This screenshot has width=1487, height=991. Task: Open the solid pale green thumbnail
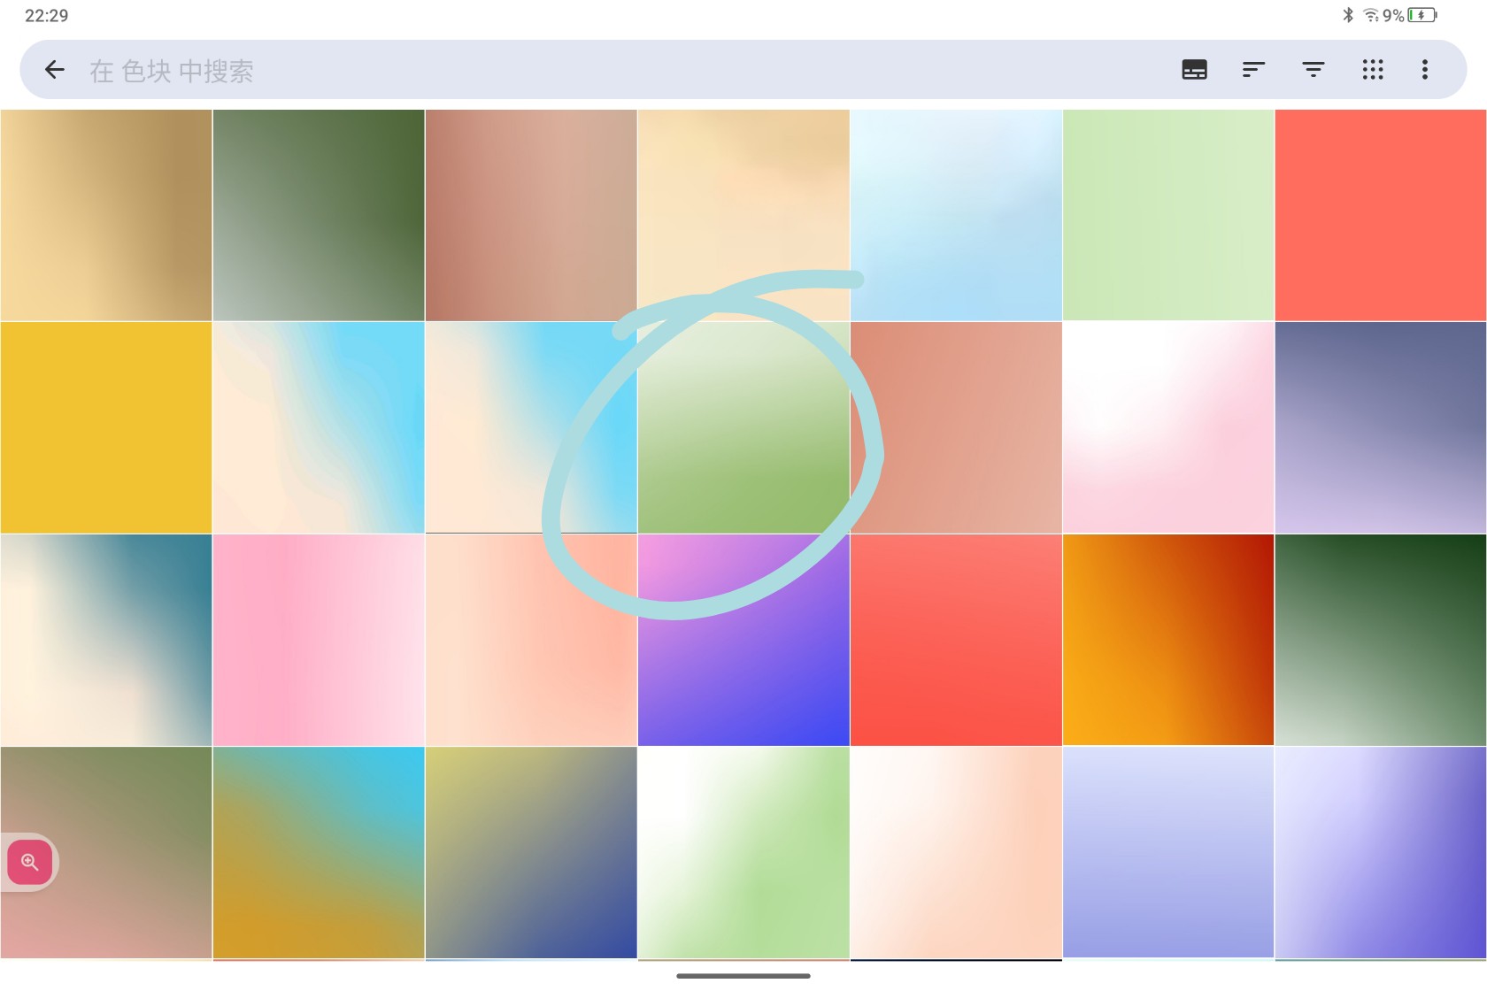click(1168, 215)
